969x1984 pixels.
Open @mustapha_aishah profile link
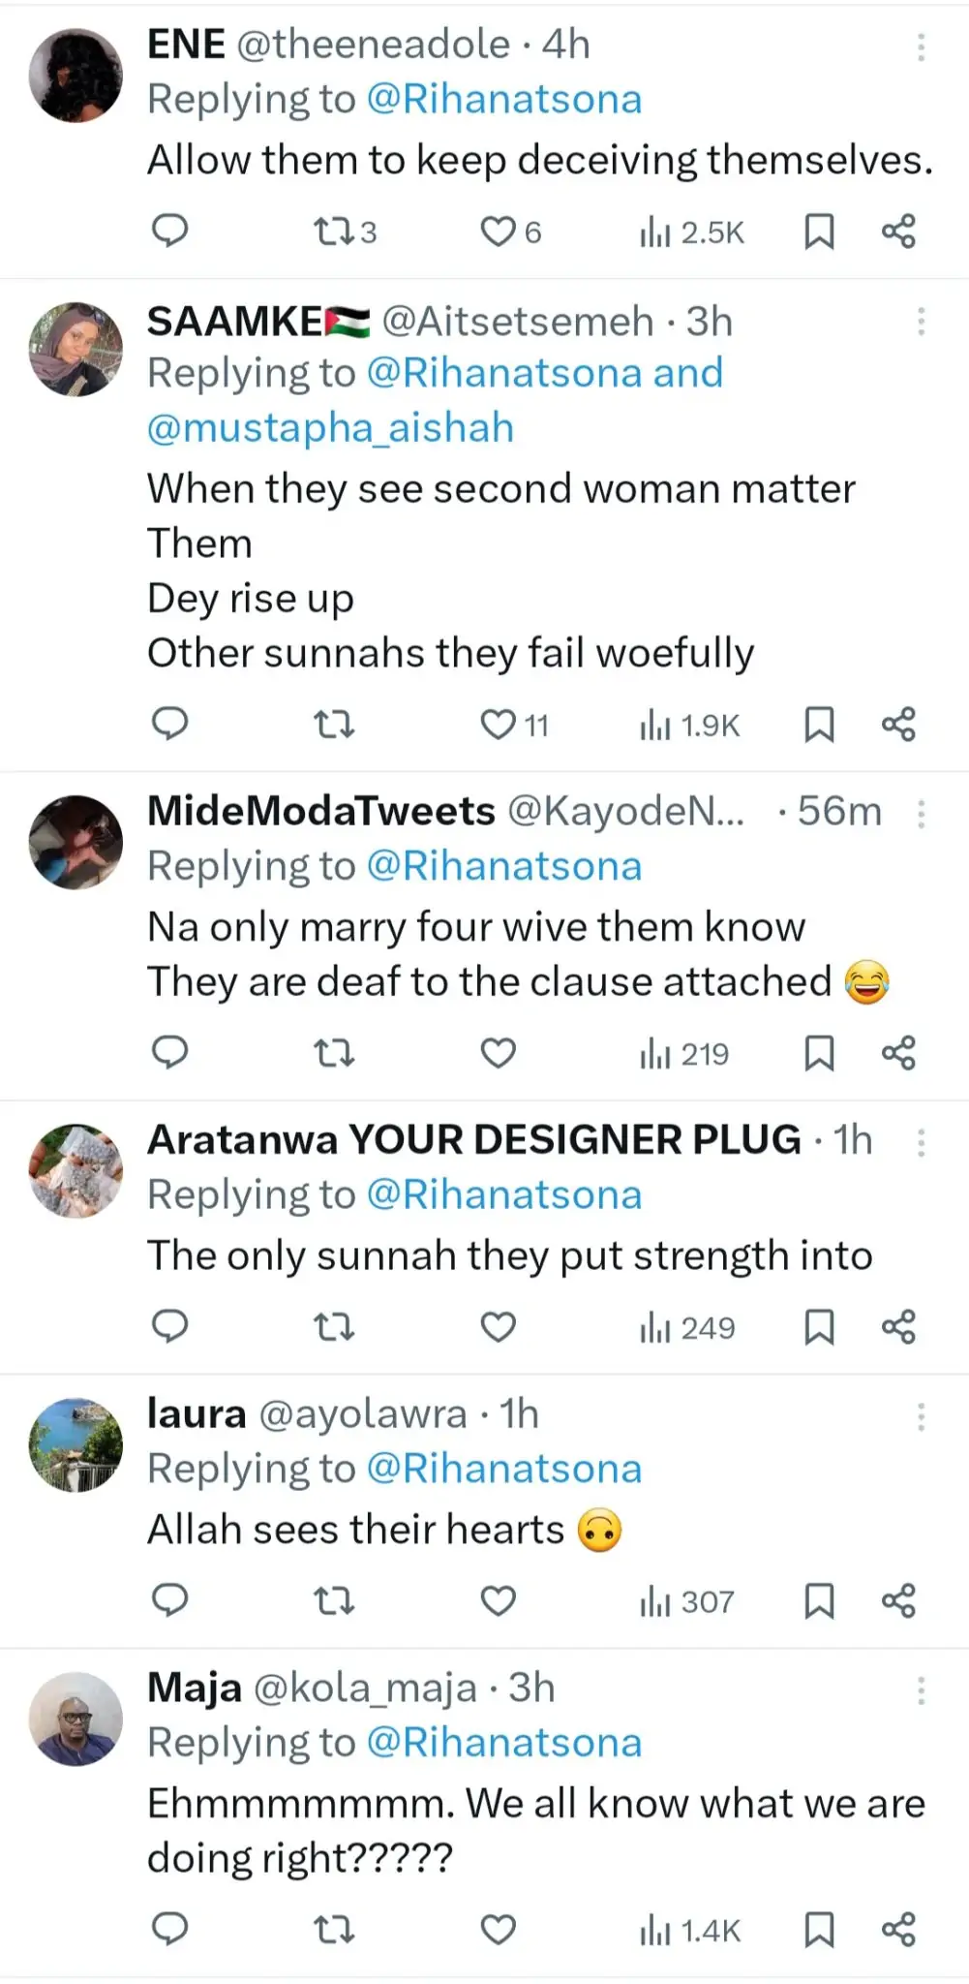pyautogui.click(x=330, y=428)
